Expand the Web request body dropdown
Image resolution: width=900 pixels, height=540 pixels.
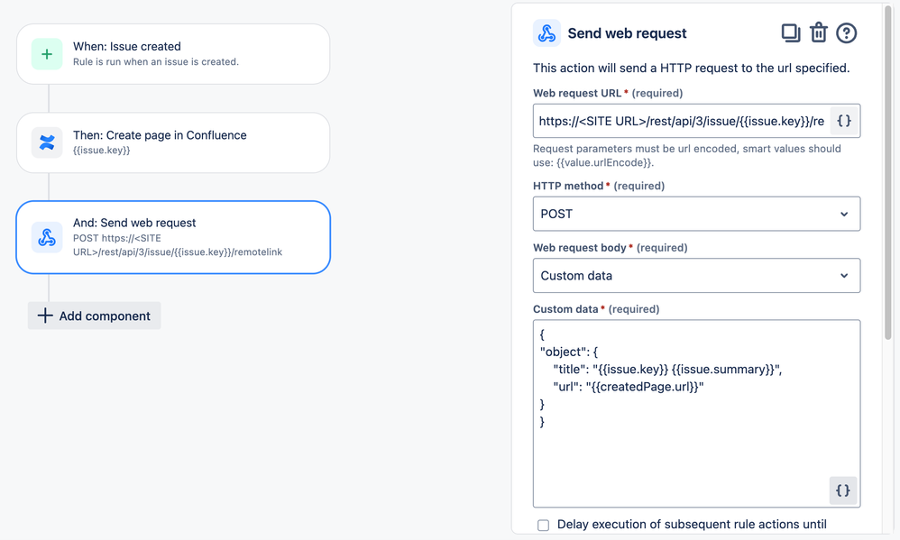696,276
